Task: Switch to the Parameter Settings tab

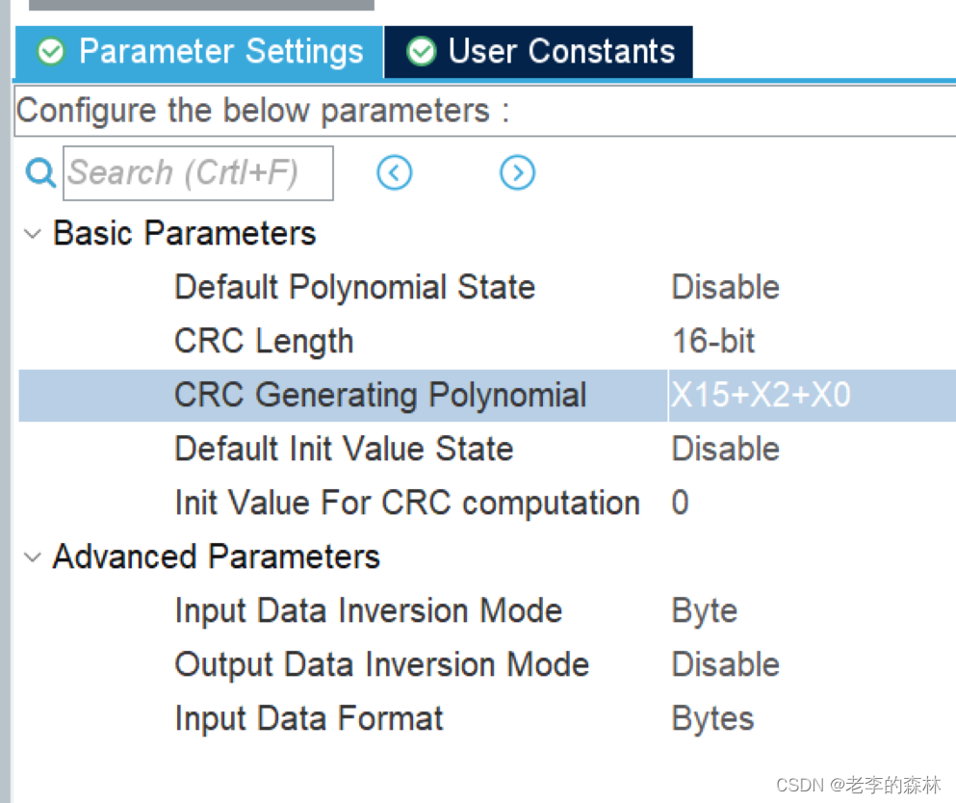Action: pos(220,52)
